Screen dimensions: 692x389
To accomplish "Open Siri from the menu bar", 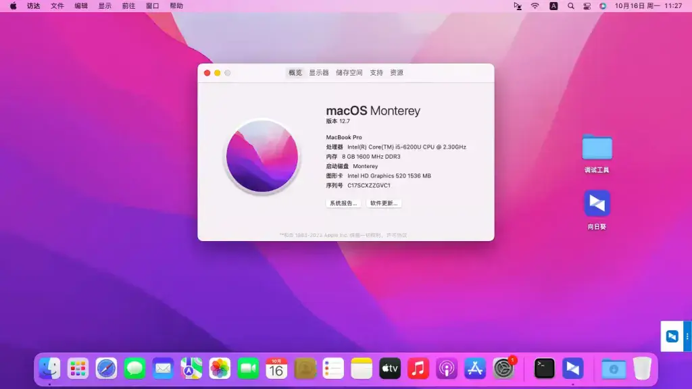I will click(x=603, y=5).
